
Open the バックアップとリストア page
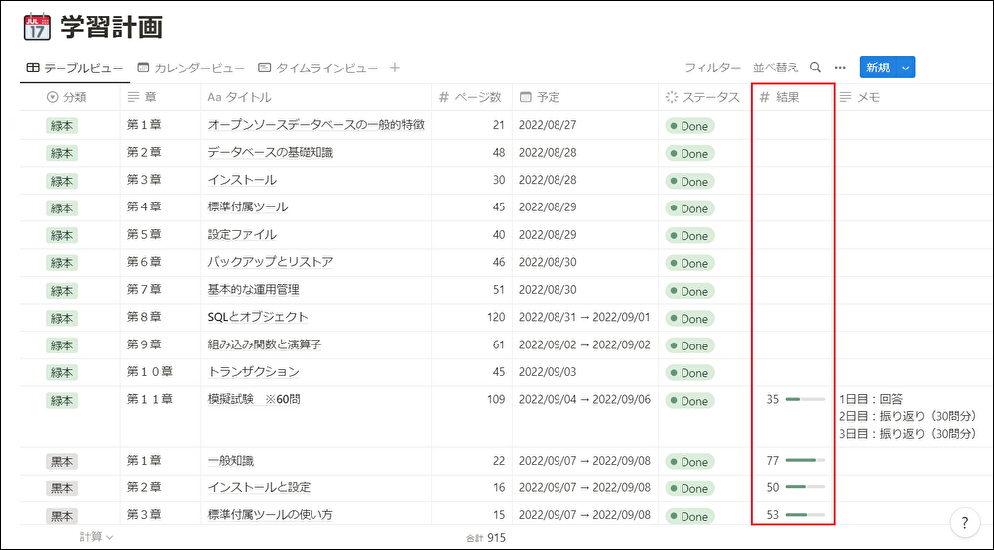271,262
